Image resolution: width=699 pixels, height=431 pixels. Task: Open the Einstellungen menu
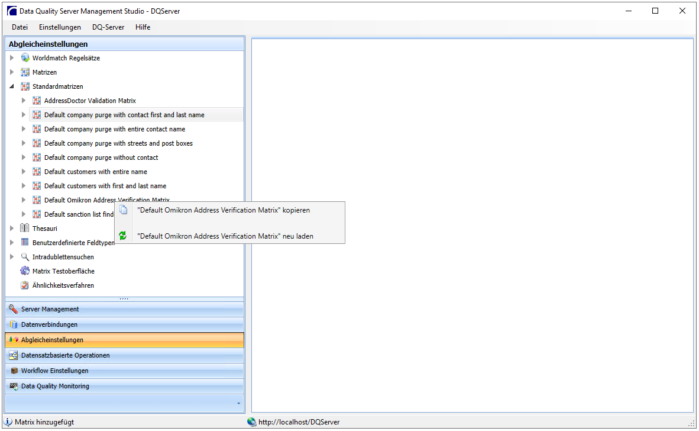(x=60, y=27)
